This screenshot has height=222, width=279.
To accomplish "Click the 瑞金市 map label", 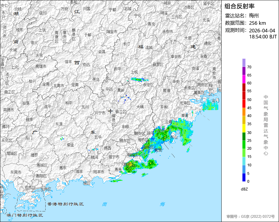I will (112, 31).
